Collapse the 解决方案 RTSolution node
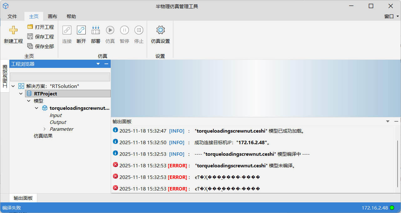This screenshot has width=401, height=213. point(13,86)
